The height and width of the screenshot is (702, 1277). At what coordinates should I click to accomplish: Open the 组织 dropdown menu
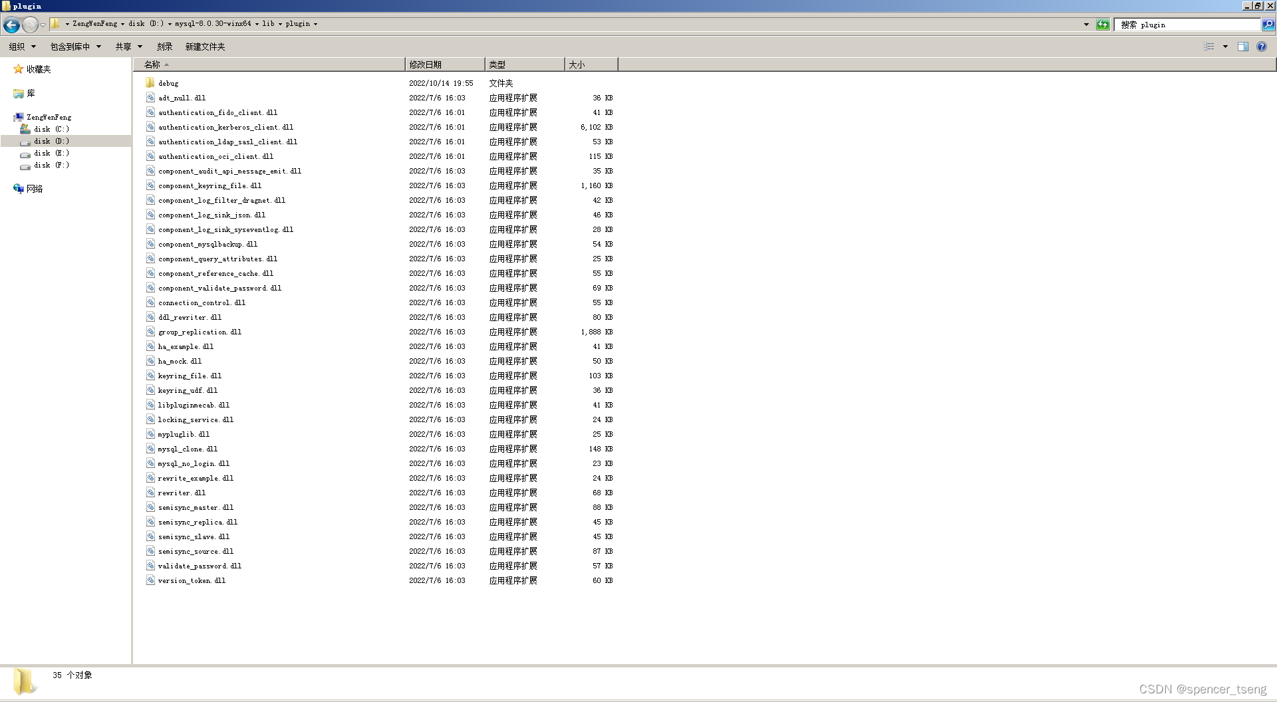click(x=21, y=47)
